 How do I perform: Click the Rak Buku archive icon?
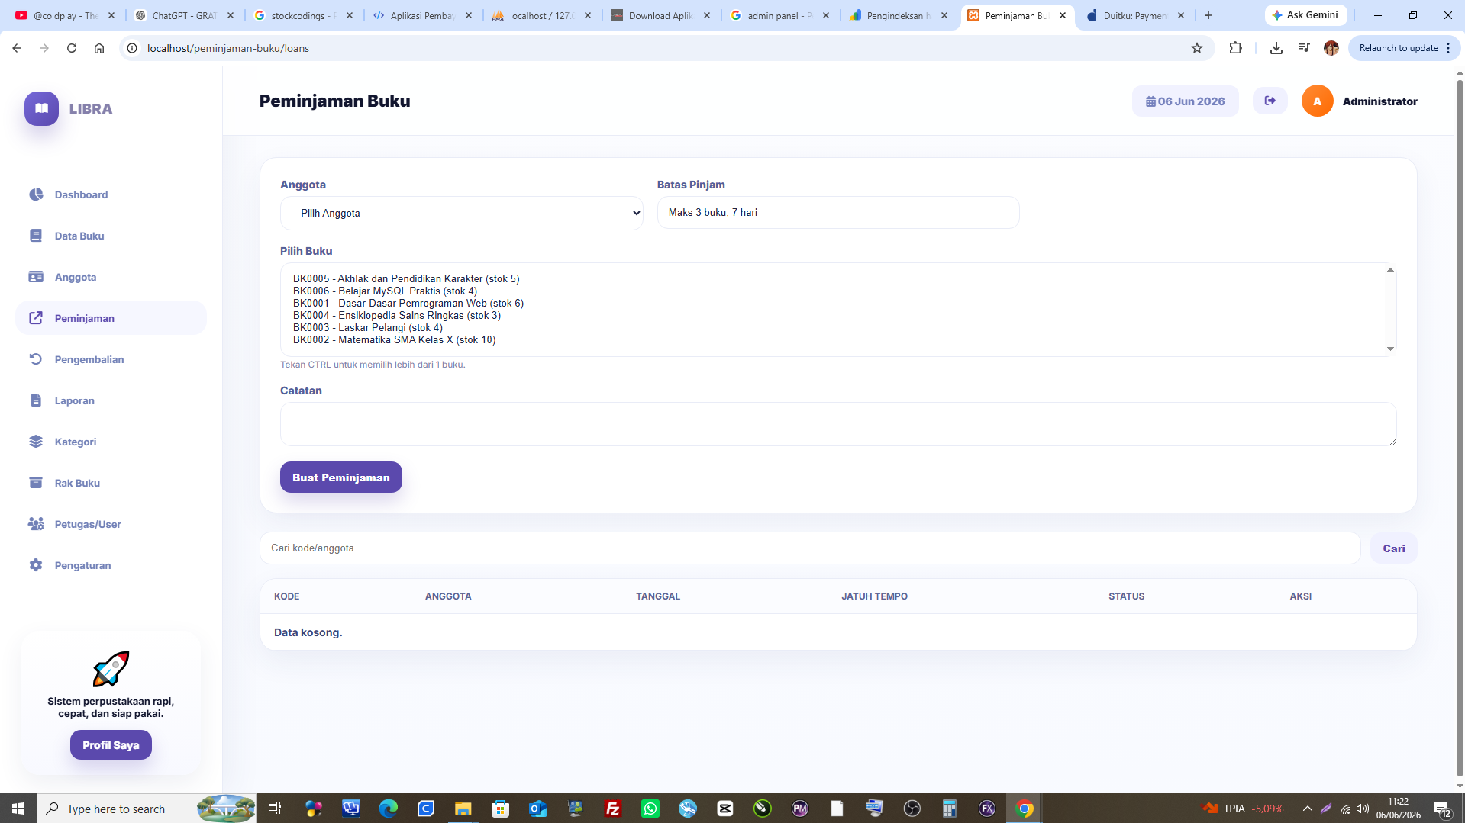pos(36,483)
